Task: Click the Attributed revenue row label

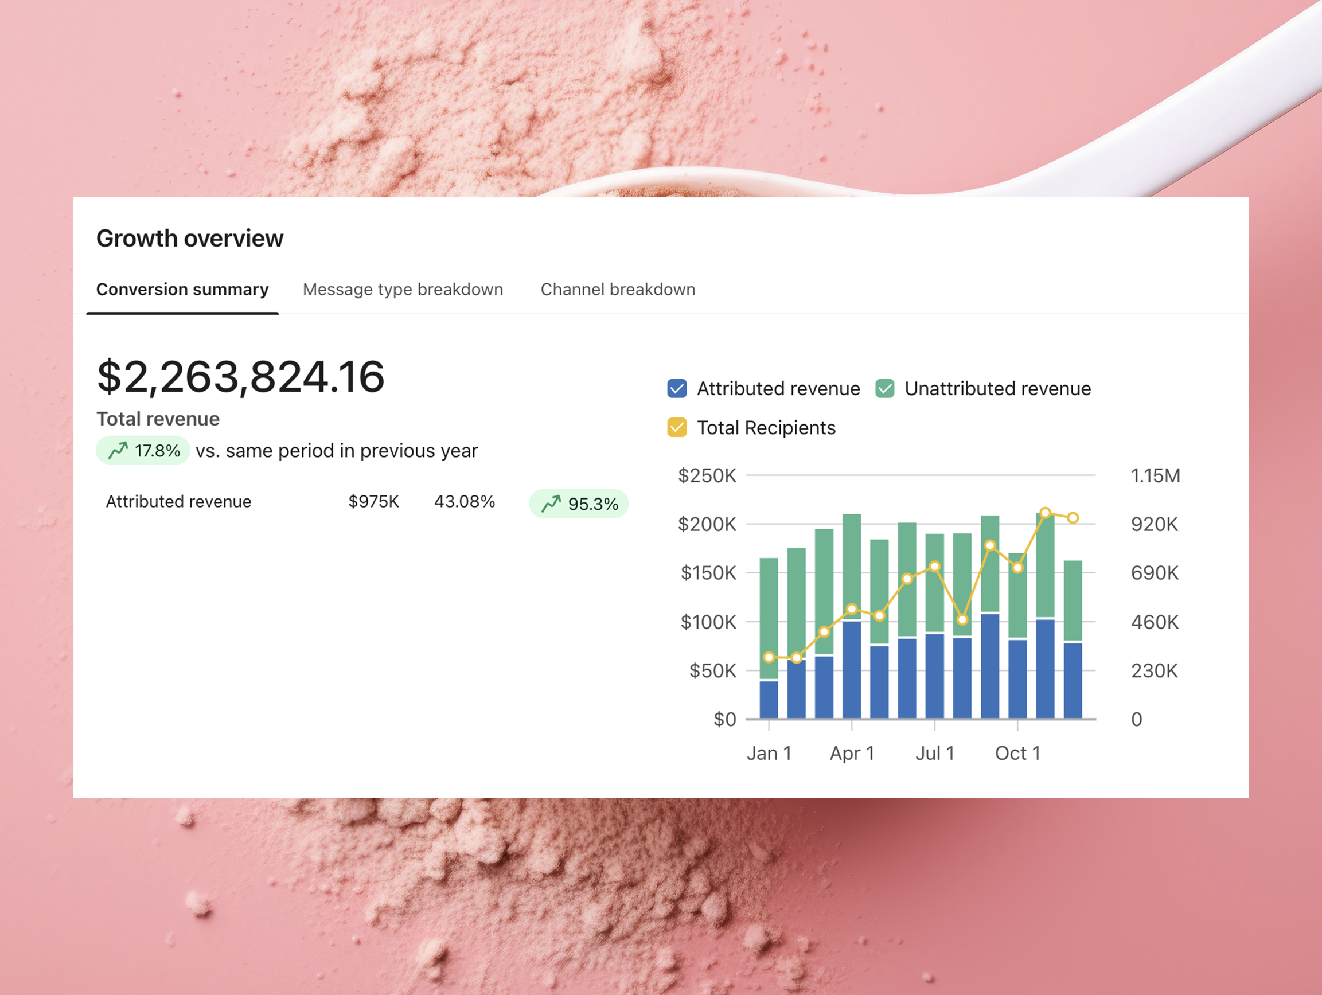Action: pos(178,501)
